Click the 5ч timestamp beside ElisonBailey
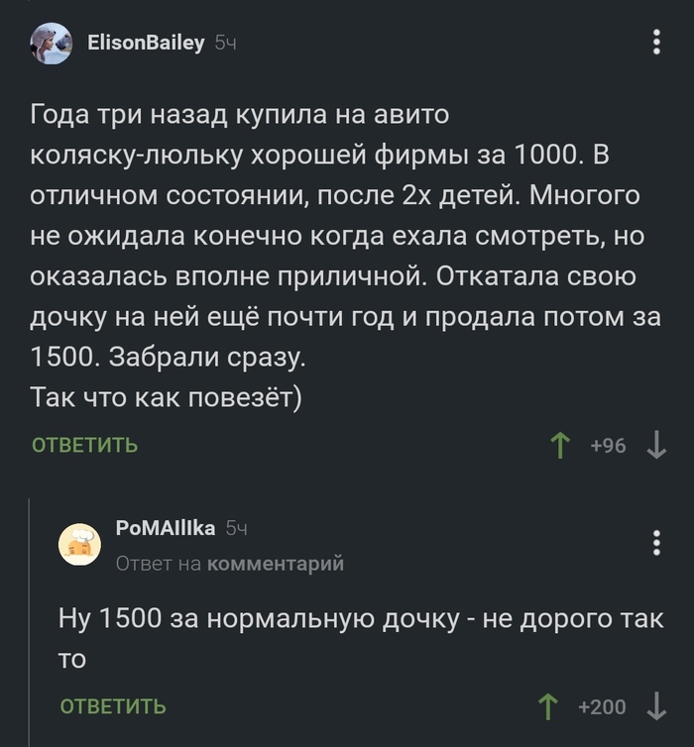The width and height of the screenshot is (694, 747). point(226,44)
